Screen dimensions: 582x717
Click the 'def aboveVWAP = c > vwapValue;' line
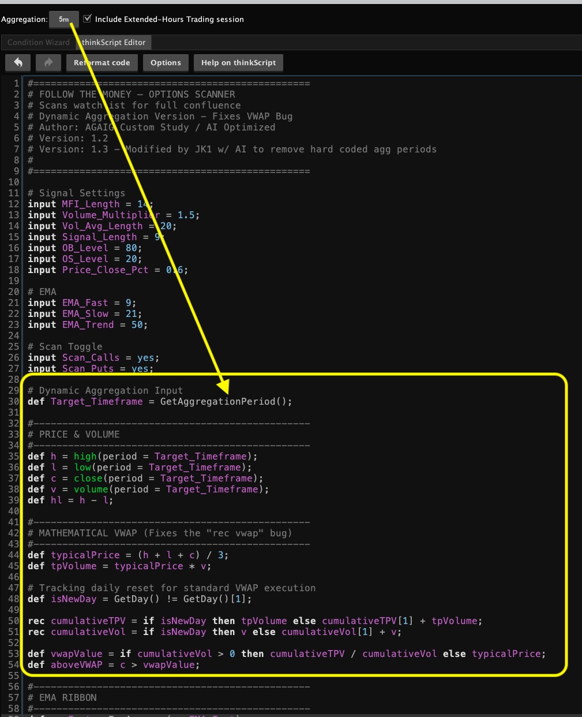[x=114, y=665]
